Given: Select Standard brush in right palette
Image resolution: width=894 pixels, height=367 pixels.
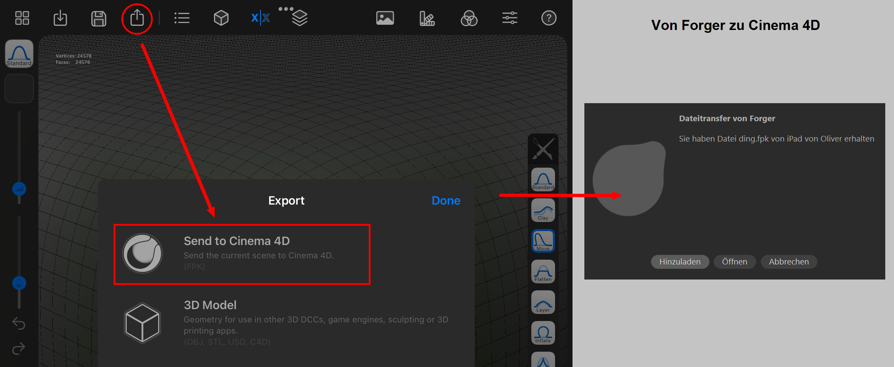Looking at the screenshot, I should pyautogui.click(x=543, y=179).
